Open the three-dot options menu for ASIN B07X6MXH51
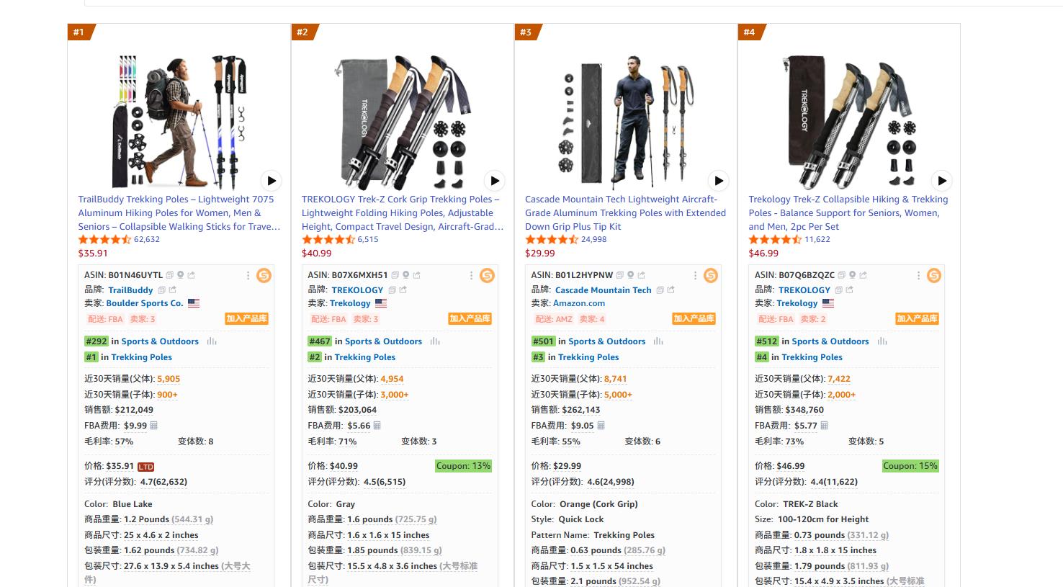The width and height of the screenshot is (1063, 587). pos(471,275)
